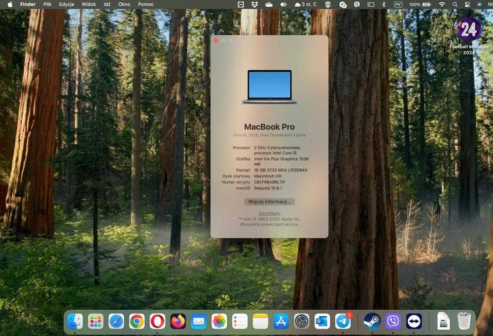
Task: Open the Widok menu
Action: tap(89, 4)
